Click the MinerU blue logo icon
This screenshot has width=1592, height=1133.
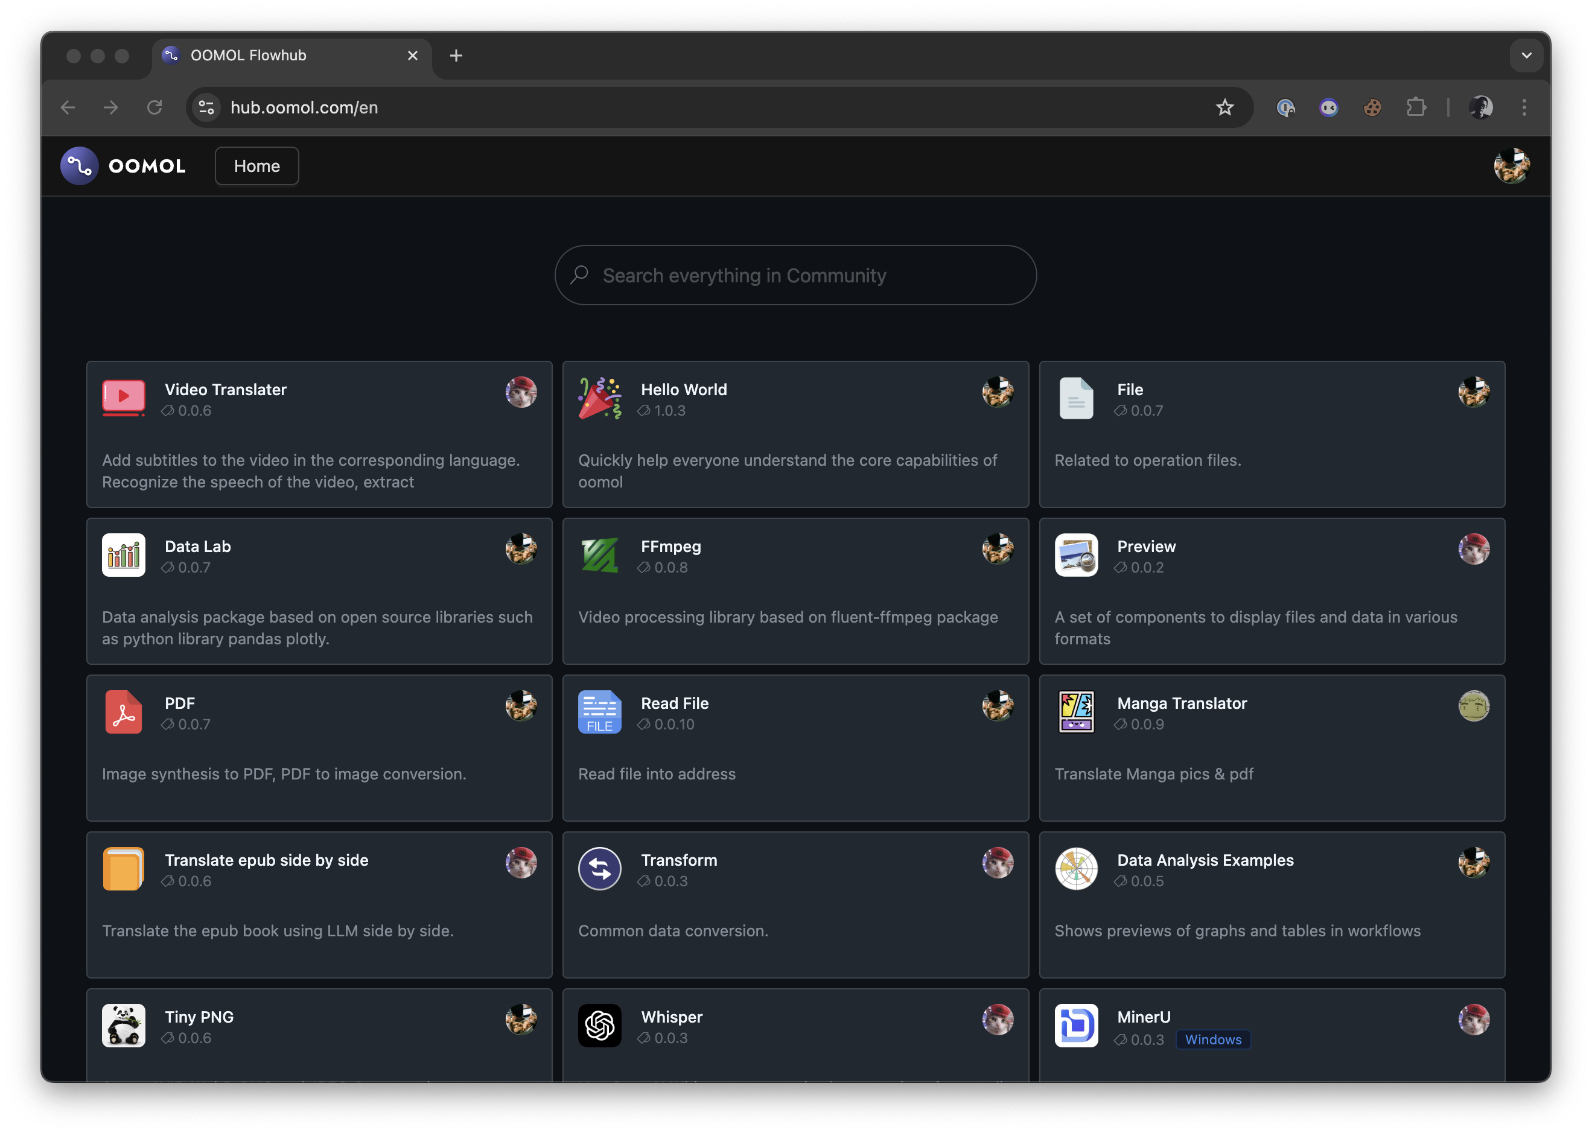[1075, 1025]
